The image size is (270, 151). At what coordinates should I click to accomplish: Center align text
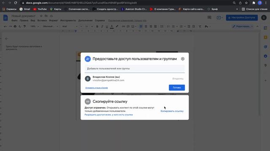pos(146,26)
